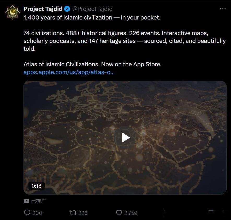Play the Atlas map video
231x220 pixels.
point(126,138)
